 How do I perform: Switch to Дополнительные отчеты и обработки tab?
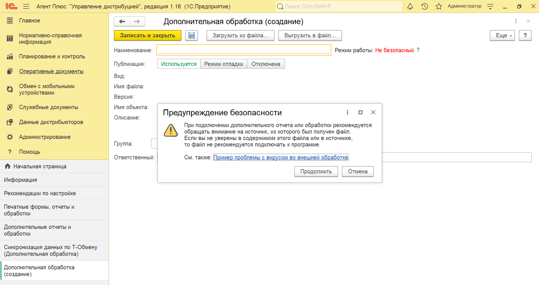(54, 230)
